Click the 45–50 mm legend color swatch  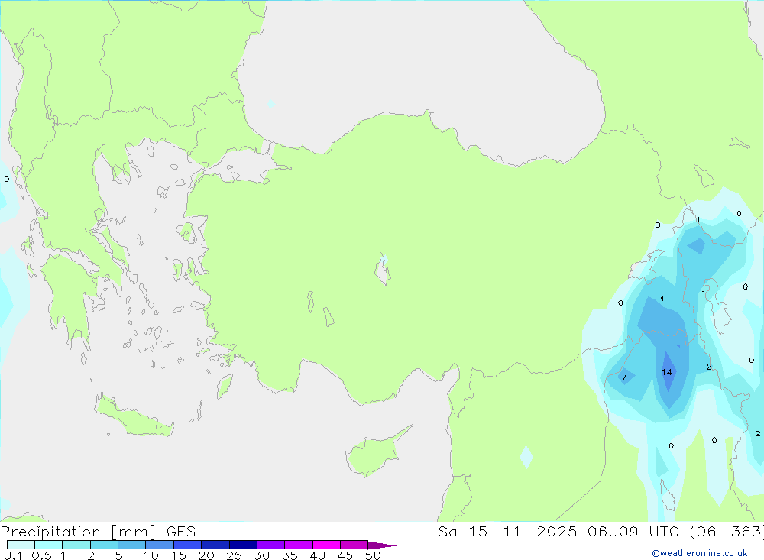354,545
